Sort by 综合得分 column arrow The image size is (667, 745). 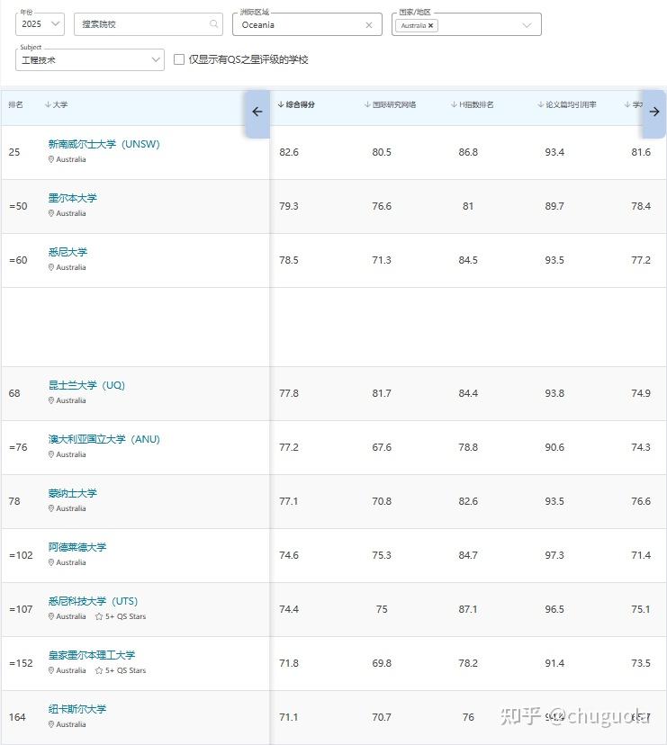pos(281,105)
